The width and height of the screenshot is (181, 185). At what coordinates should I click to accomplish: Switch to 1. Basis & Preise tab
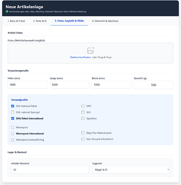pos(16,21)
